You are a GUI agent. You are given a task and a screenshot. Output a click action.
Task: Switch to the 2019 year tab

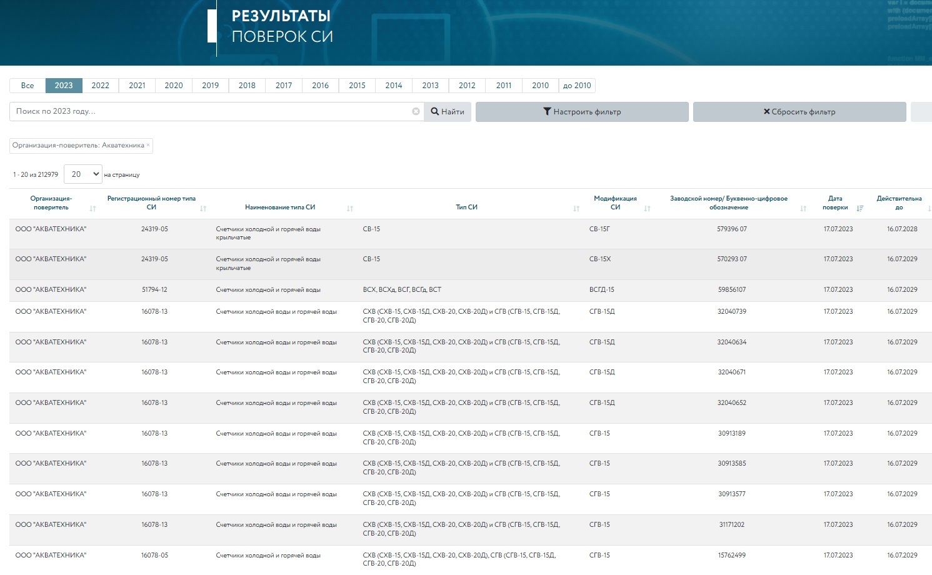click(x=211, y=86)
